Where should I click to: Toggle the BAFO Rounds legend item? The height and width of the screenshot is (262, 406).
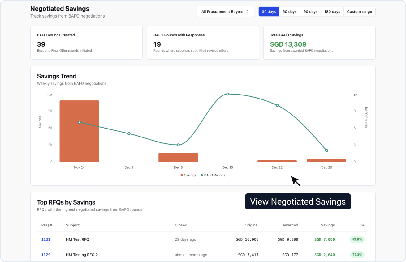tap(213, 175)
